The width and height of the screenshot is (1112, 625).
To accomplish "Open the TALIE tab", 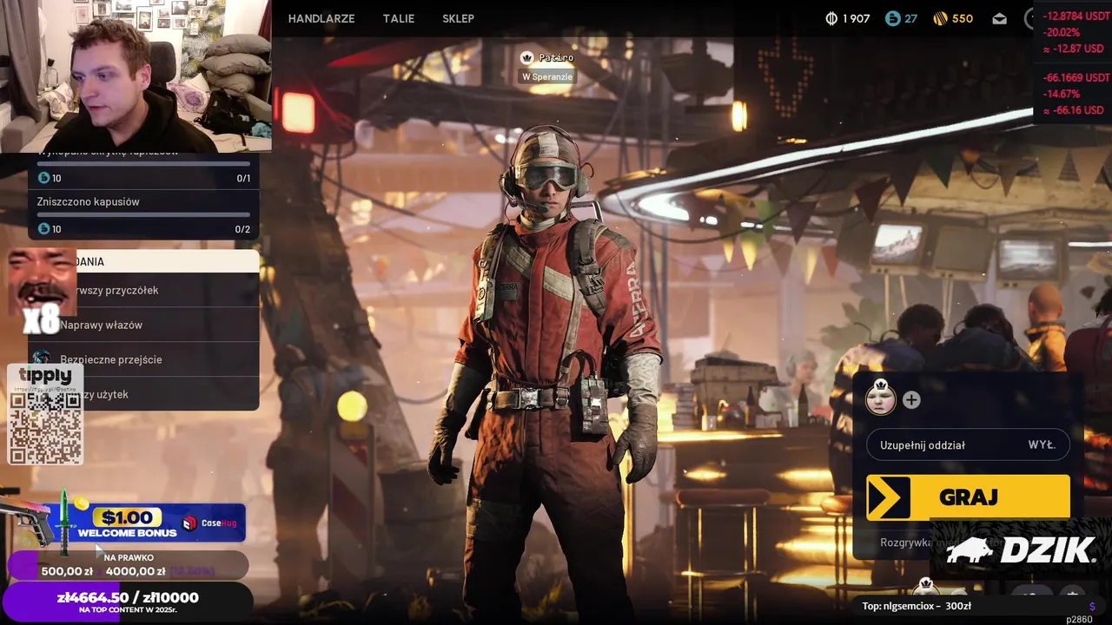I will (x=399, y=18).
